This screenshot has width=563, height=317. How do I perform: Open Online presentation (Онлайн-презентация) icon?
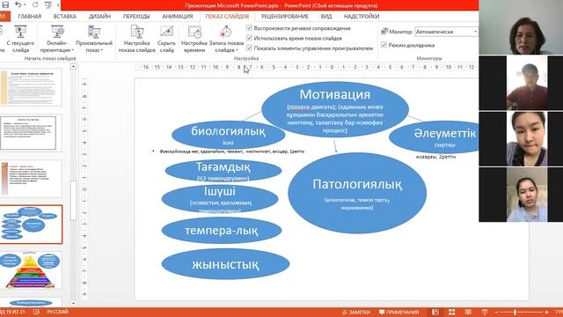[57, 32]
